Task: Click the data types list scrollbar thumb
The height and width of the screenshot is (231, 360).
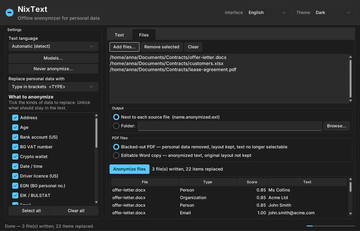Action: coord(96,133)
